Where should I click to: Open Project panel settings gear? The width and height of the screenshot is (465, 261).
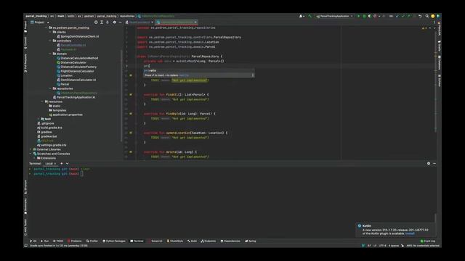(115, 22)
